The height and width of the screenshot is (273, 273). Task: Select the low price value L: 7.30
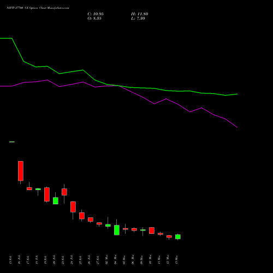point(138,19)
